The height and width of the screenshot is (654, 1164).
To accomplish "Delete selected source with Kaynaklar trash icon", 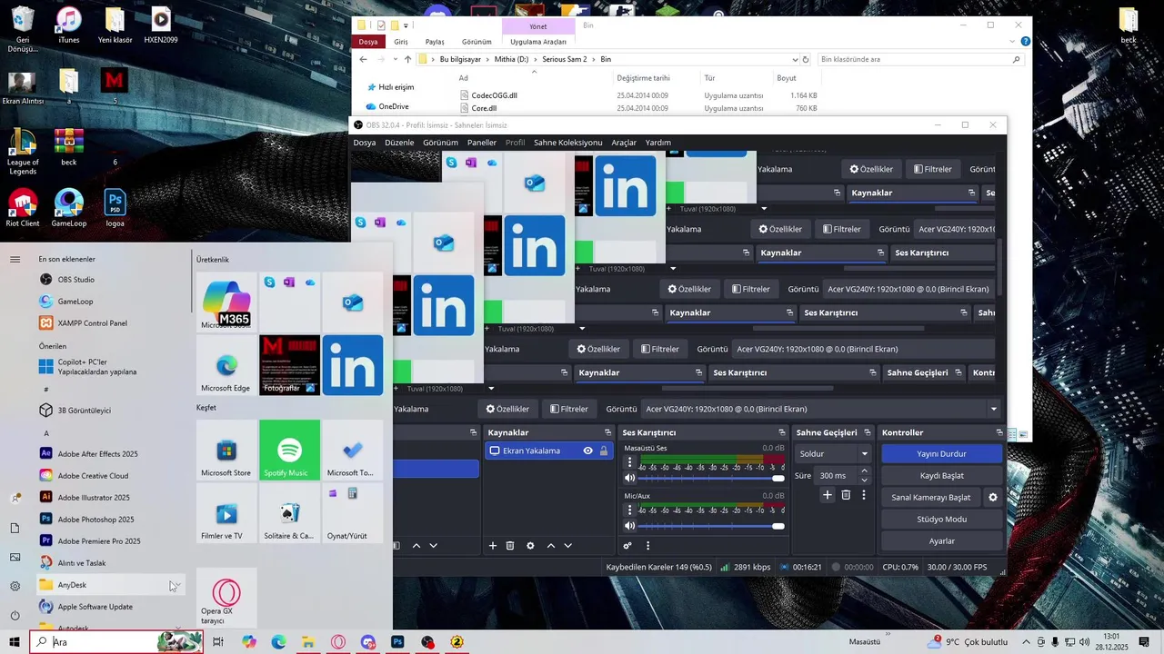I will (x=510, y=546).
